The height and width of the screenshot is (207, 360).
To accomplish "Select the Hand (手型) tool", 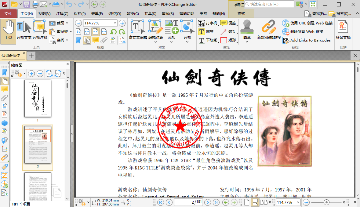I will [8, 31].
